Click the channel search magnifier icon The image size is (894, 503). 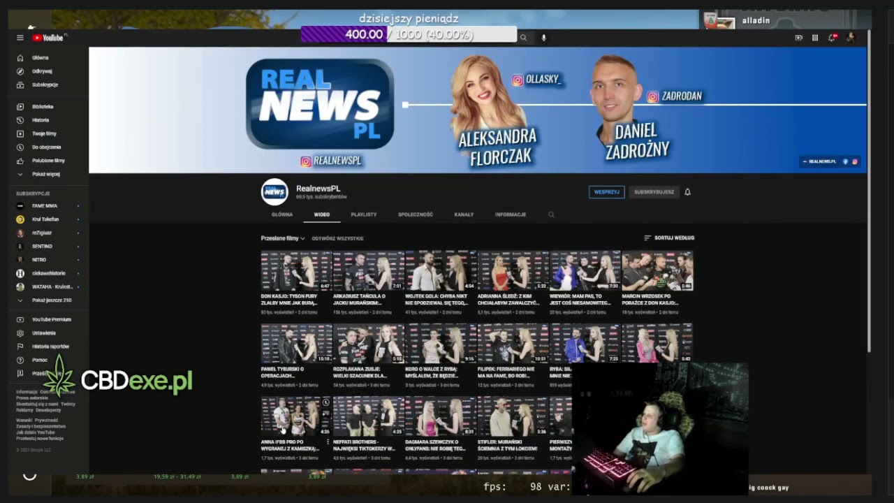click(551, 214)
